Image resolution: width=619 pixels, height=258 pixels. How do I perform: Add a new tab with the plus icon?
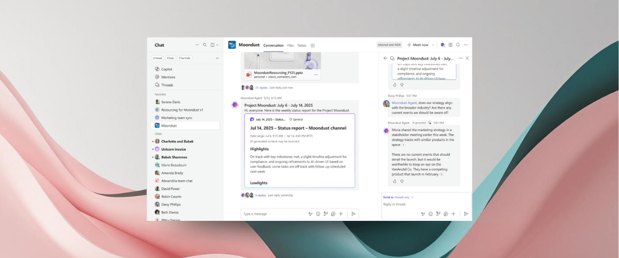pos(313,45)
